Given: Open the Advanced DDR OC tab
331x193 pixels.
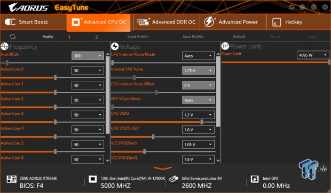Looking at the screenshot, I should 167,22.
